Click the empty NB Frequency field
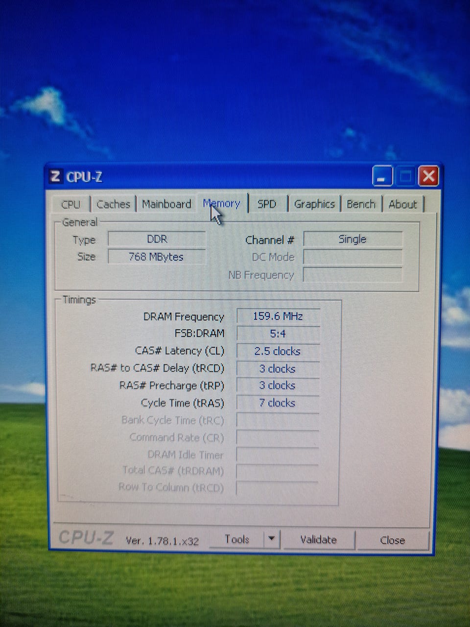Viewport: 470px width, 627px height. pyautogui.click(x=352, y=275)
